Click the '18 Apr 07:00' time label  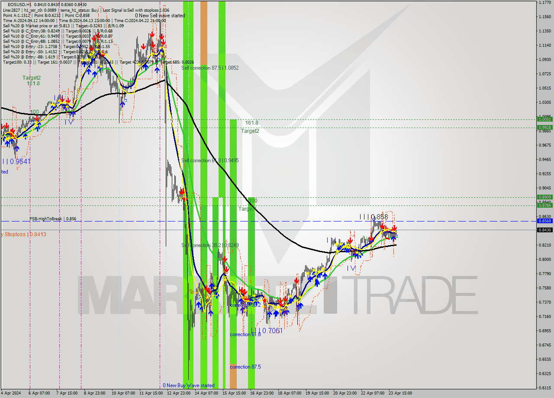289,393
